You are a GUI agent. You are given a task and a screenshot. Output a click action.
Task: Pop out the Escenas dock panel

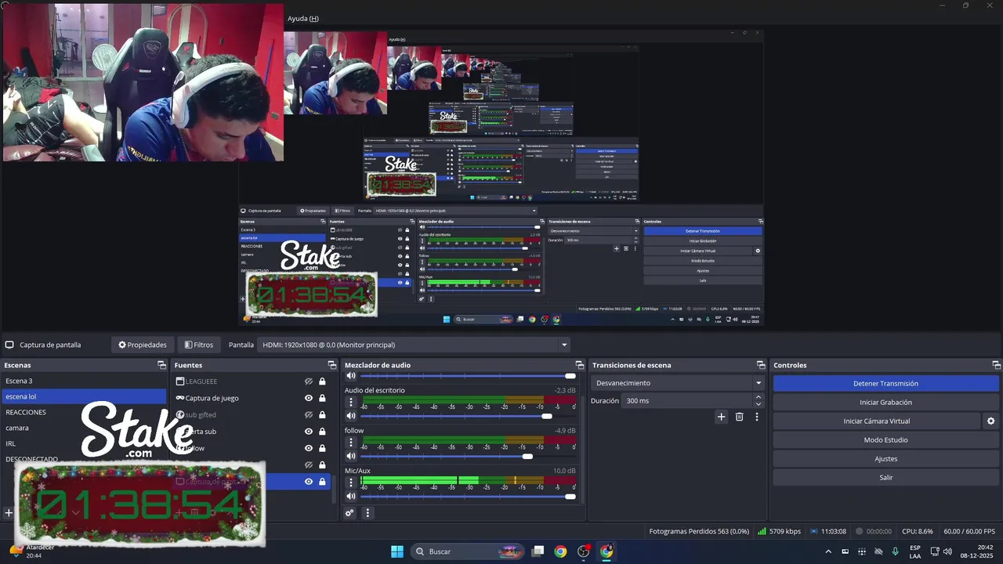pos(161,365)
